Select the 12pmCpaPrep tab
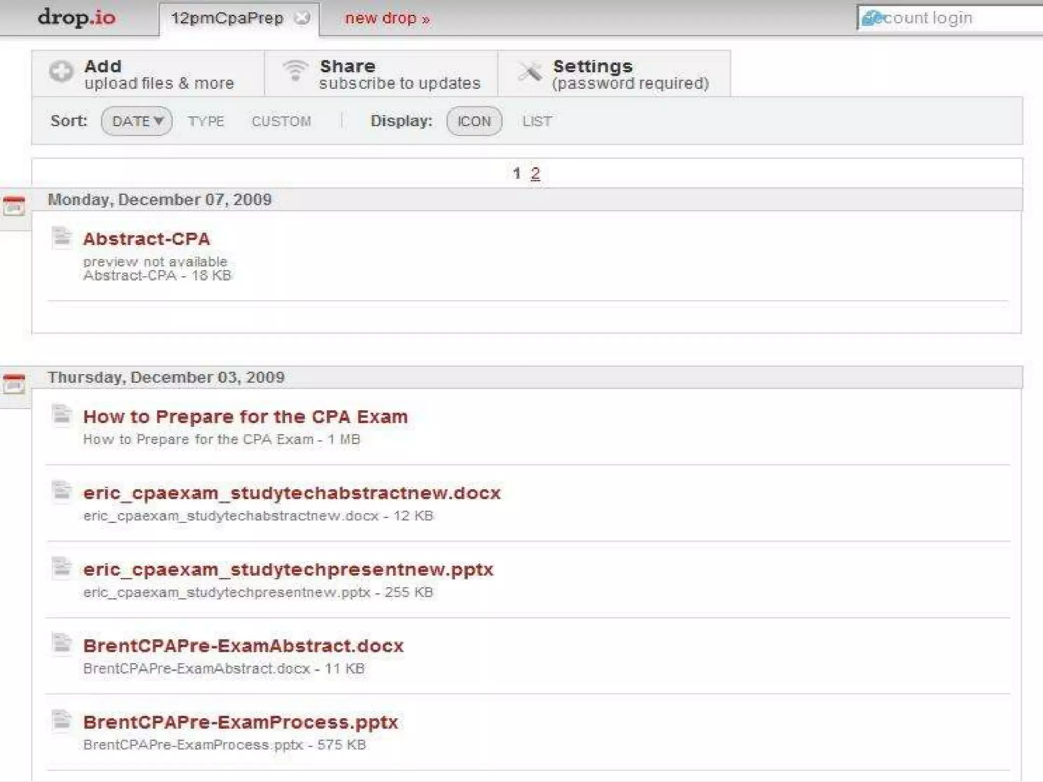Screen dimensions: 1043x782 tap(227, 18)
